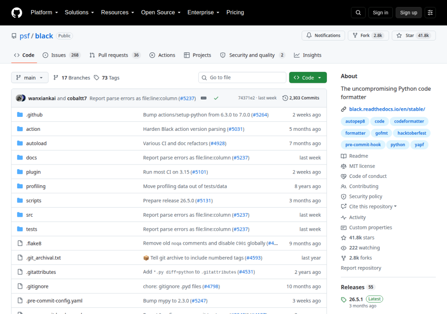The height and width of the screenshot is (314, 447).
Task: Switch to the Issues tab
Action: (62, 55)
